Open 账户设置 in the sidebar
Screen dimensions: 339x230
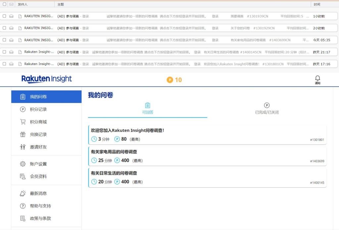(46, 164)
